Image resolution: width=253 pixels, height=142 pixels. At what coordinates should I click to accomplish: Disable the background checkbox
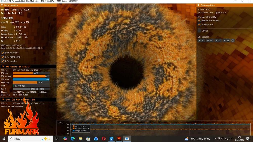199,25
